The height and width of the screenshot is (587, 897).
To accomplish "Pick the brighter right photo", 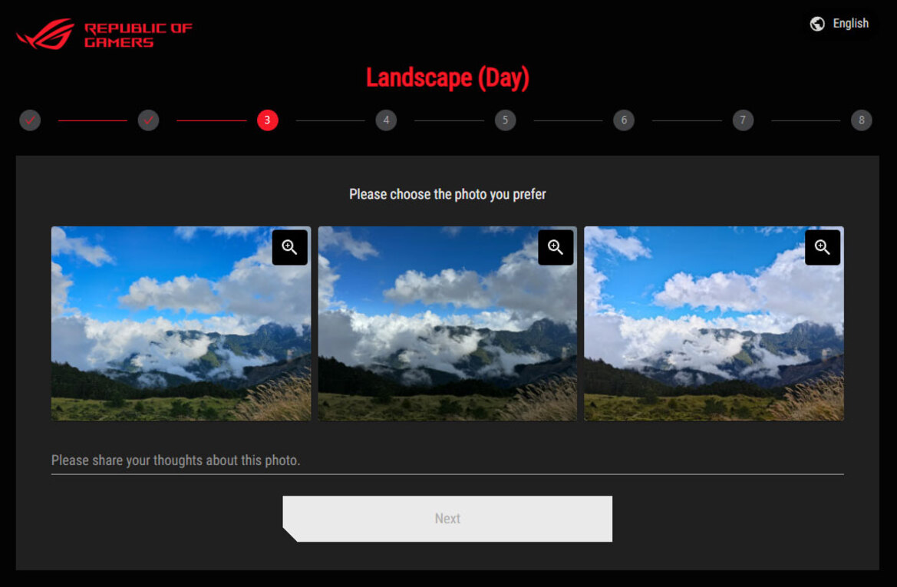I will pyautogui.click(x=714, y=323).
